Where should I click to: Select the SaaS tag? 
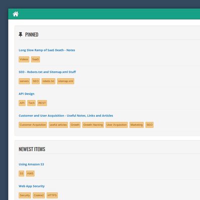35,59
